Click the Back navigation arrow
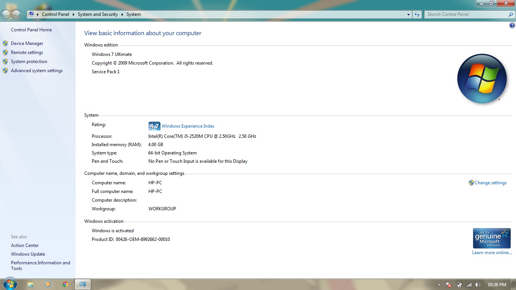The width and height of the screenshot is (516, 290). [x=6, y=14]
